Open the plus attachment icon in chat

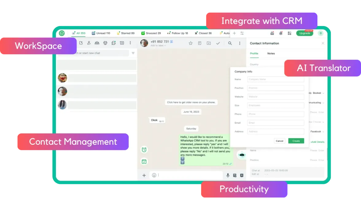tap(144, 175)
